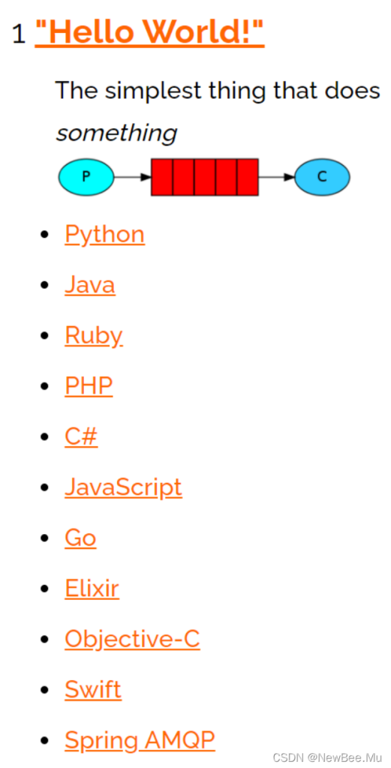Select the Ruby tutorial link
This screenshot has width=391, height=768.
coord(94,336)
